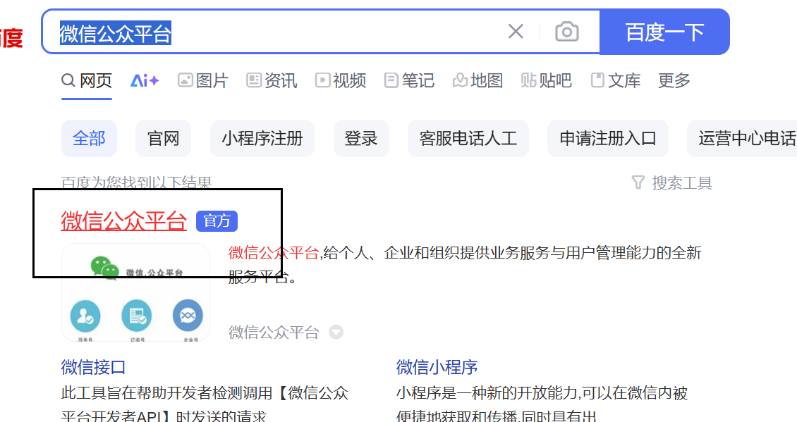The height and width of the screenshot is (422, 797).
Task: Open the 微信小程序 sub-link
Action: click(437, 367)
